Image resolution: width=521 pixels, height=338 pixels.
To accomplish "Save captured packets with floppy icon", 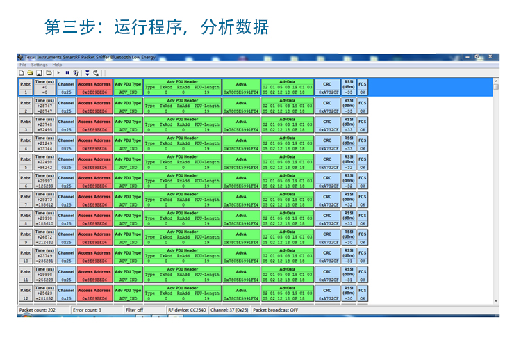I will (x=39, y=73).
